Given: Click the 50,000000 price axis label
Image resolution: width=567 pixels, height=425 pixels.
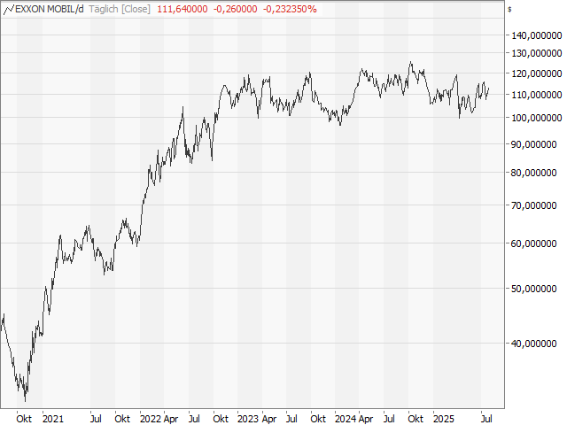Looking at the screenshot, I should 533,289.
